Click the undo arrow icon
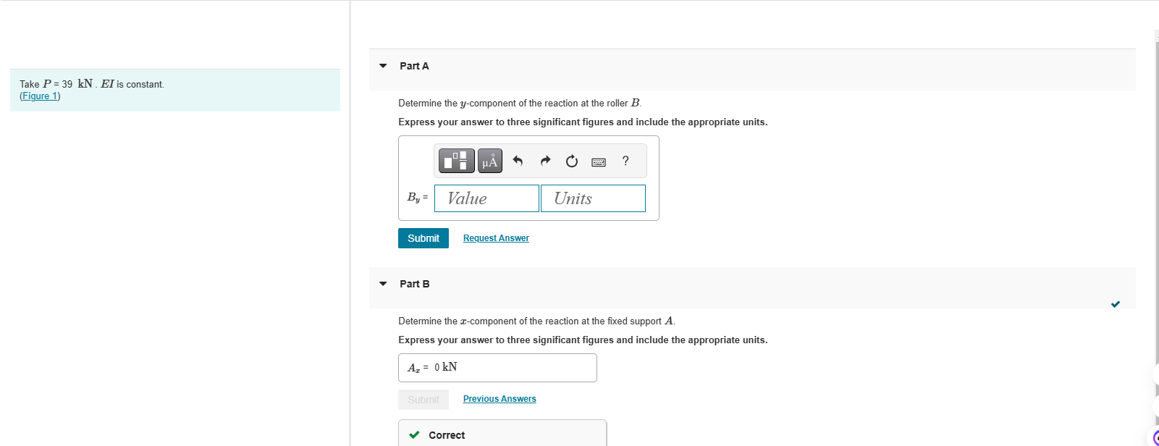1159x446 pixels. click(518, 161)
